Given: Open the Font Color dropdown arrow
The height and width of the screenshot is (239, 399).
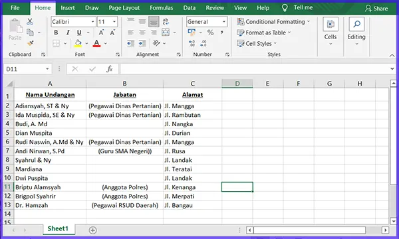Looking at the screenshot, I should pos(105,43).
